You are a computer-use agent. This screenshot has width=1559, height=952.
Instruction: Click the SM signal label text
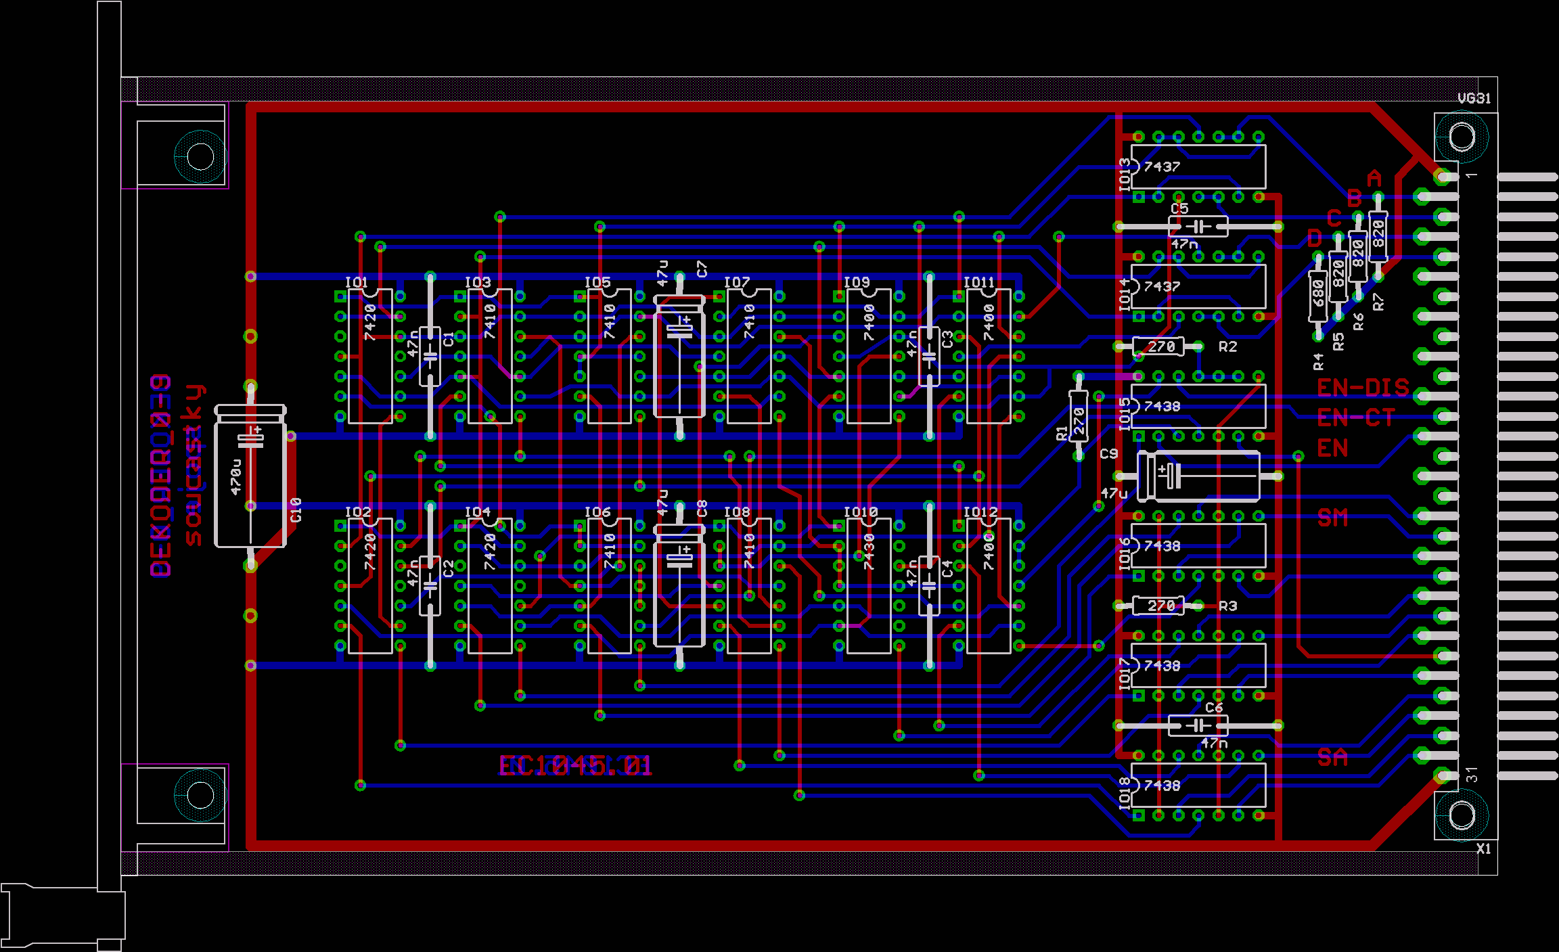coord(1332,518)
